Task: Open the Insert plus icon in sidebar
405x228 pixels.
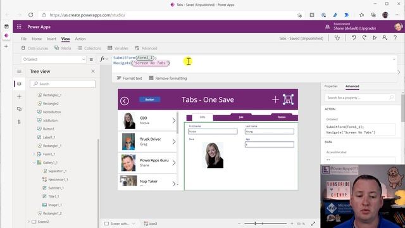Action: click(19, 96)
